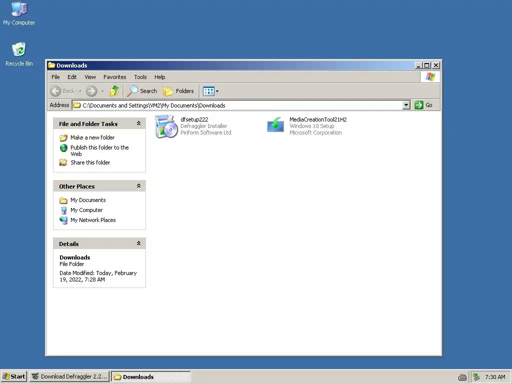The width and height of the screenshot is (512, 384).
Task: Open the View menu
Action: point(90,77)
